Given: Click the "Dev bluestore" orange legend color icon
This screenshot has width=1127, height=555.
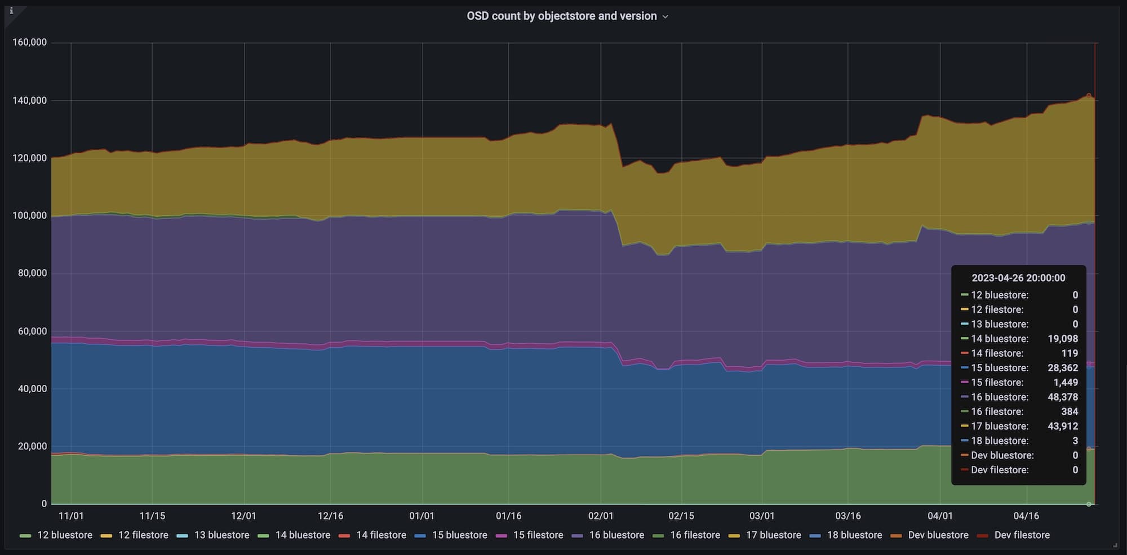Looking at the screenshot, I should 896,536.
